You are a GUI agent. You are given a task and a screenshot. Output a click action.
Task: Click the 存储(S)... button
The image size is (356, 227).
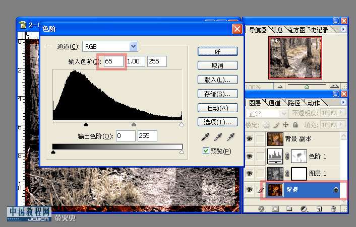[218, 94]
